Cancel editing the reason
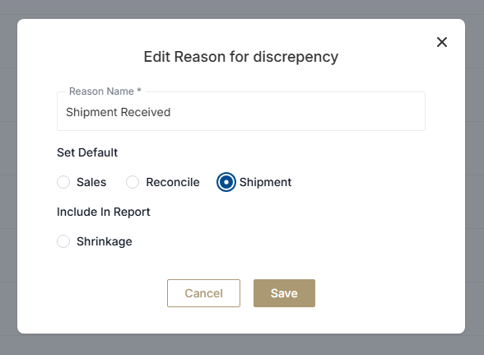 click(204, 293)
